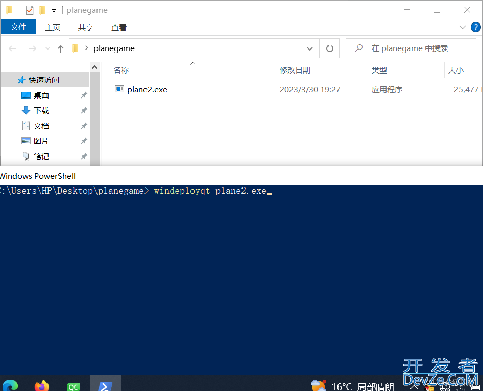Sort files by 类型 column
Image resolution: width=483 pixels, height=391 pixels.
pyautogui.click(x=379, y=70)
